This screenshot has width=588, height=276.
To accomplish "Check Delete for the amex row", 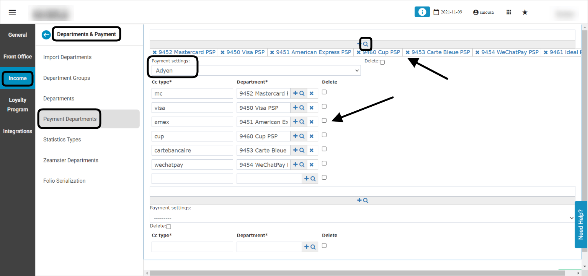I will (324, 120).
